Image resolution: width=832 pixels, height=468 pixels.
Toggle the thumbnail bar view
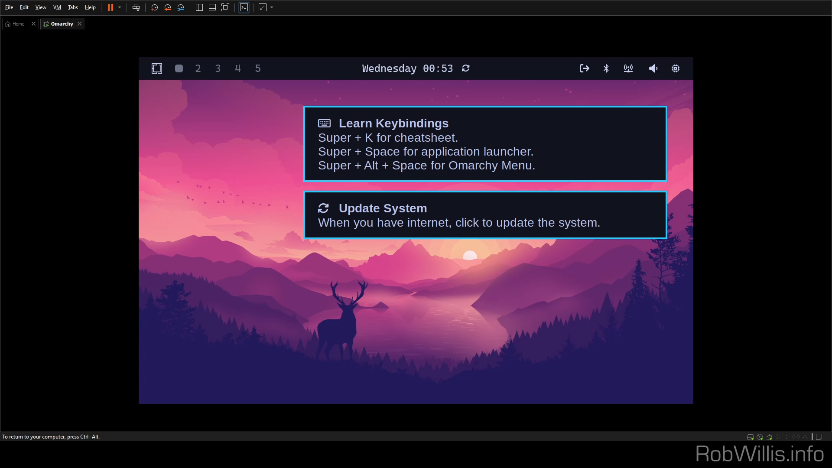[212, 7]
